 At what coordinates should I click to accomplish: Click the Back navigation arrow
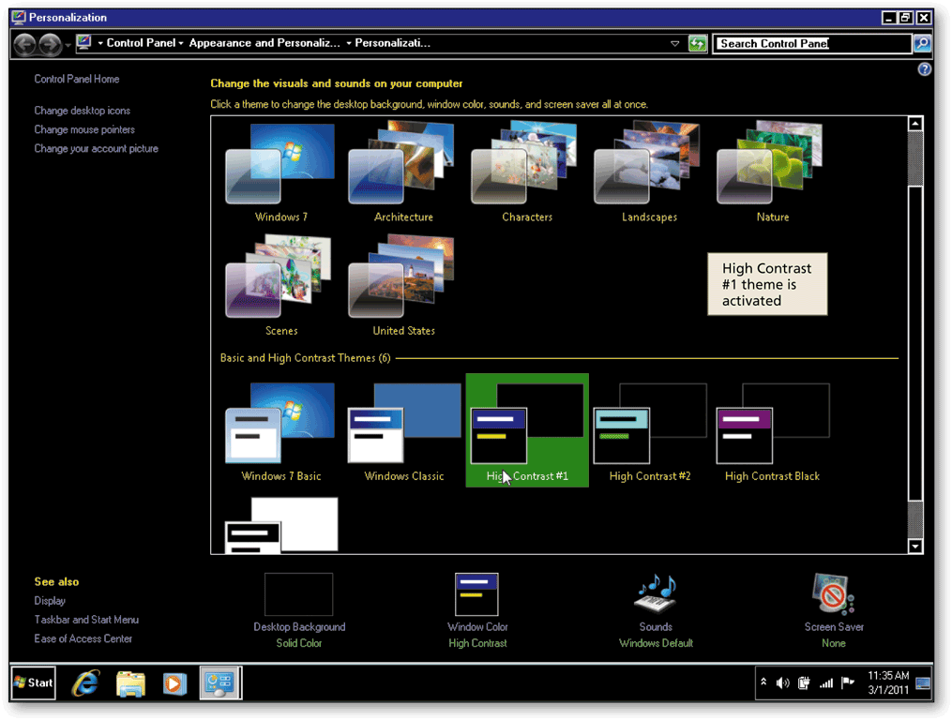tap(25, 44)
